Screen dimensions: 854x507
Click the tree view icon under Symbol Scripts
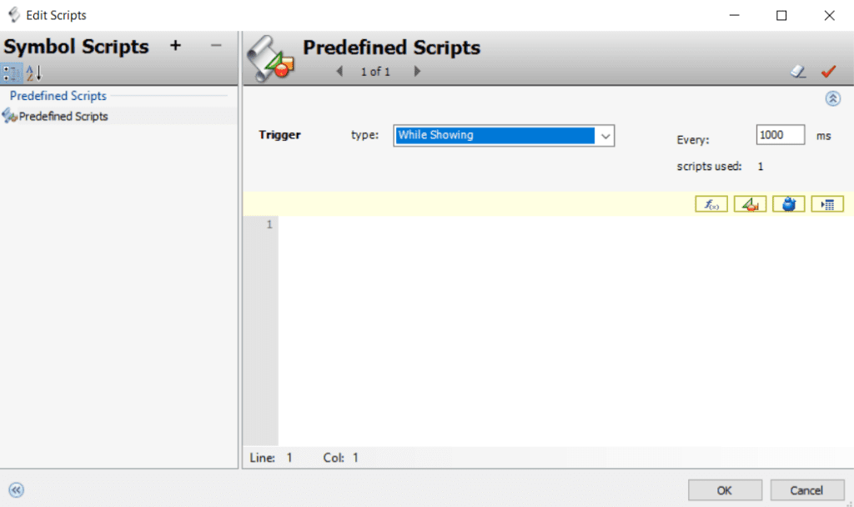(12, 73)
